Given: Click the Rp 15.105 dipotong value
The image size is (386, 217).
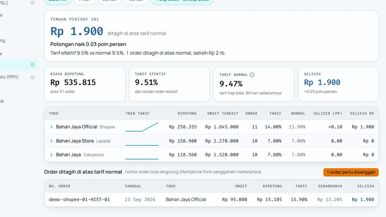Looking at the screenshot, I should 269,199.
